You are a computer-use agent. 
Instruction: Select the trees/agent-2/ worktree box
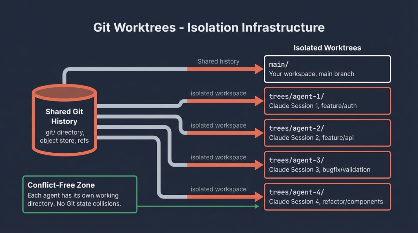click(327, 133)
